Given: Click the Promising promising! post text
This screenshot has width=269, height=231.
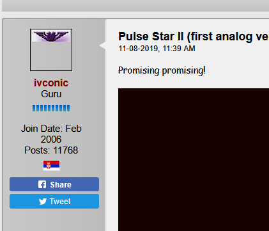Looking at the screenshot, I should [x=162, y=70].
